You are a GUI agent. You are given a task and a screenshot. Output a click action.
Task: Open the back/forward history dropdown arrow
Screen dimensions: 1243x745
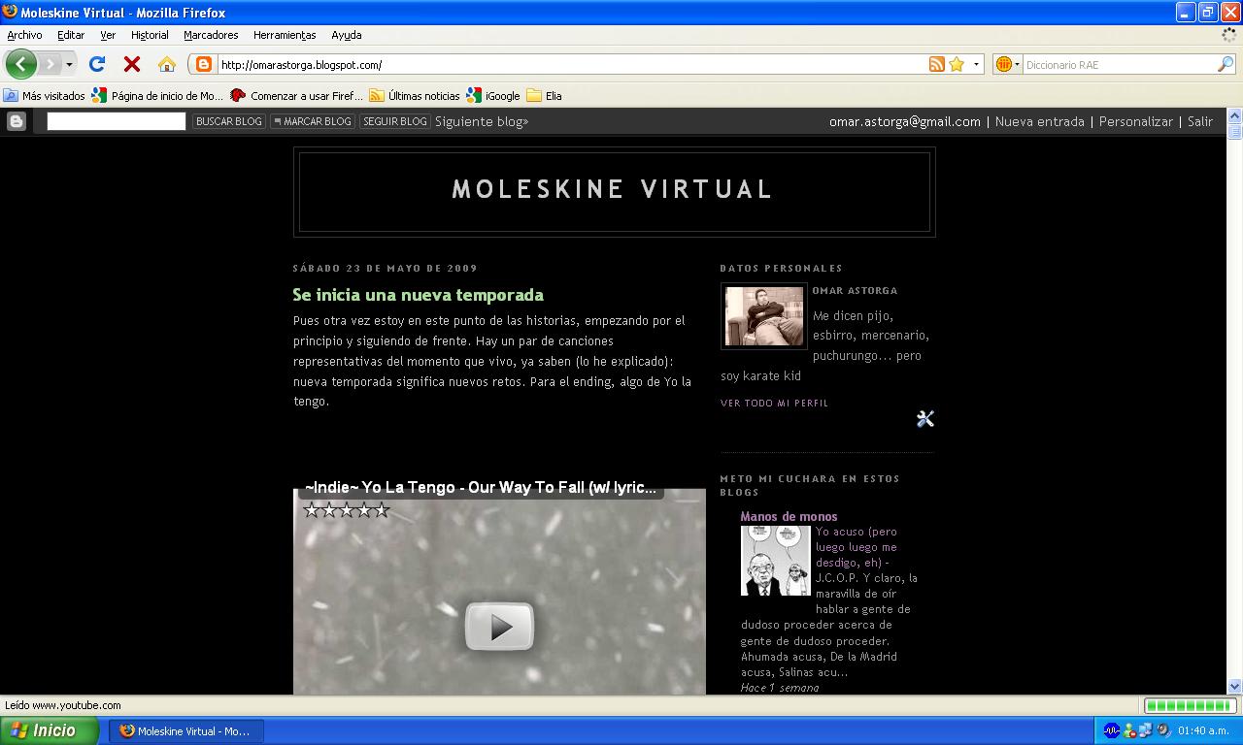coord(69,65)
